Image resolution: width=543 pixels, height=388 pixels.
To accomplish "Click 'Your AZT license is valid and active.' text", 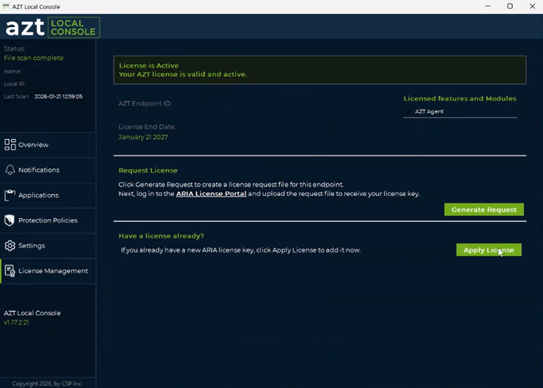I will tap(183, 74).
